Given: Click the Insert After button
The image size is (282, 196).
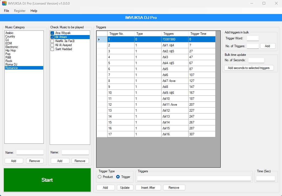Looking at the screenshot, I should coord(148,188).
